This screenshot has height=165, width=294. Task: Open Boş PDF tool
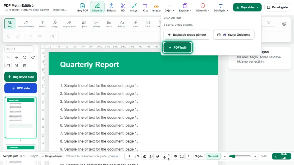point(83,7)
